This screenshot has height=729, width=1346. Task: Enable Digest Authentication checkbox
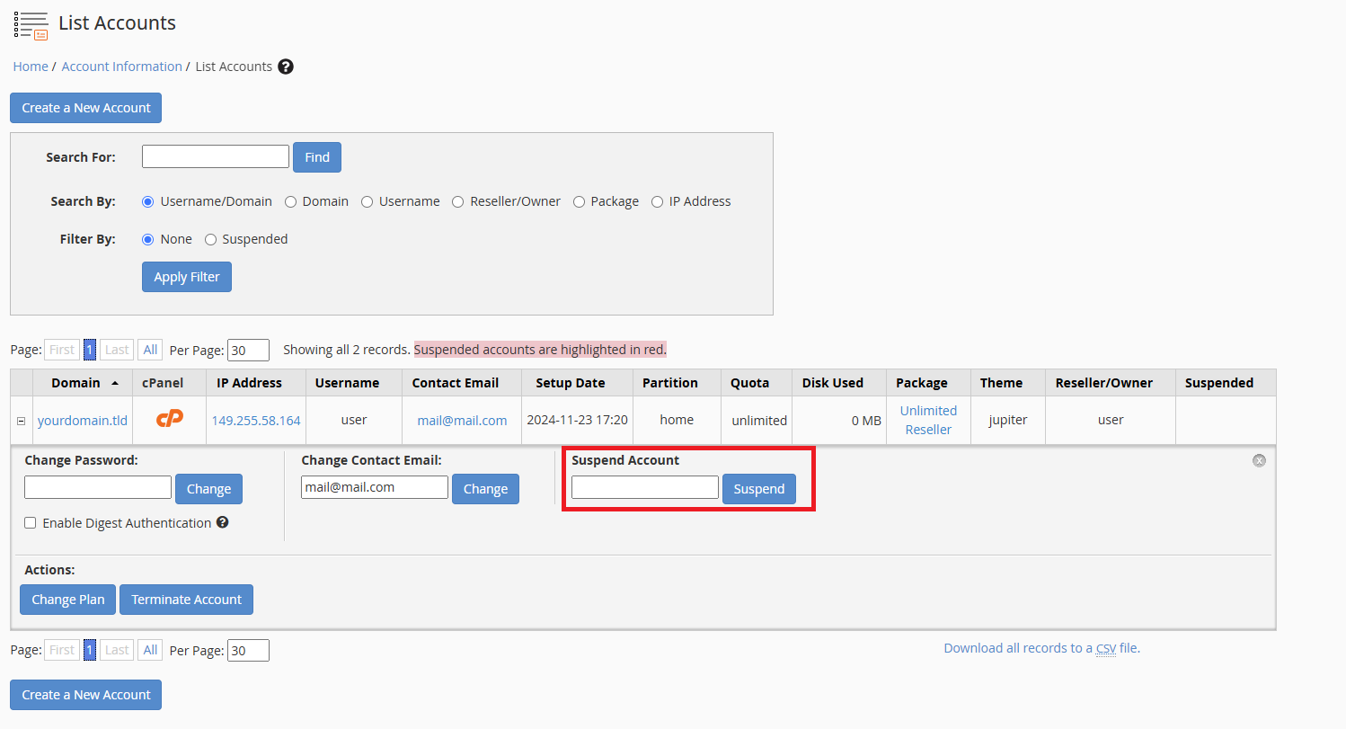[31, 522]
